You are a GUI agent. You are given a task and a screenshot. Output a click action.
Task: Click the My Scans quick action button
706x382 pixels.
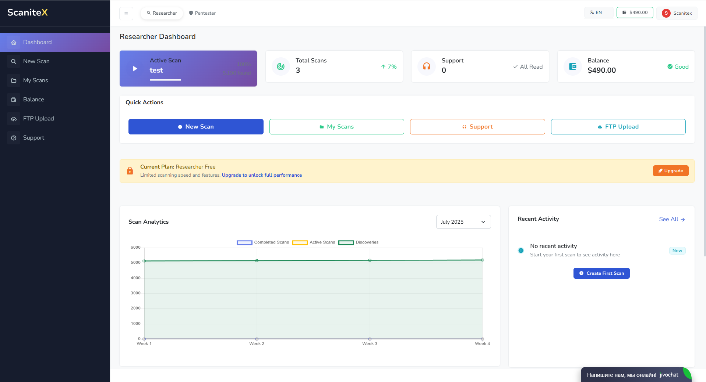click(x=336, y=127)
